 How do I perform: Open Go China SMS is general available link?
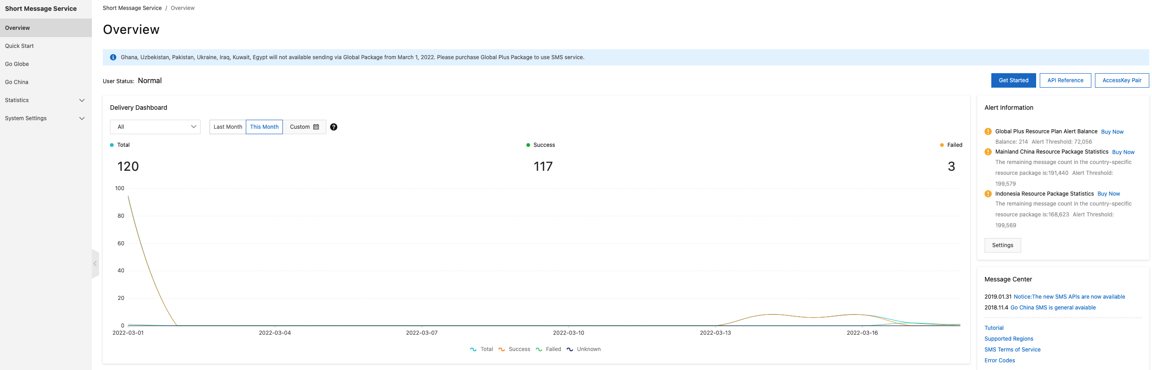(1053, 308)
